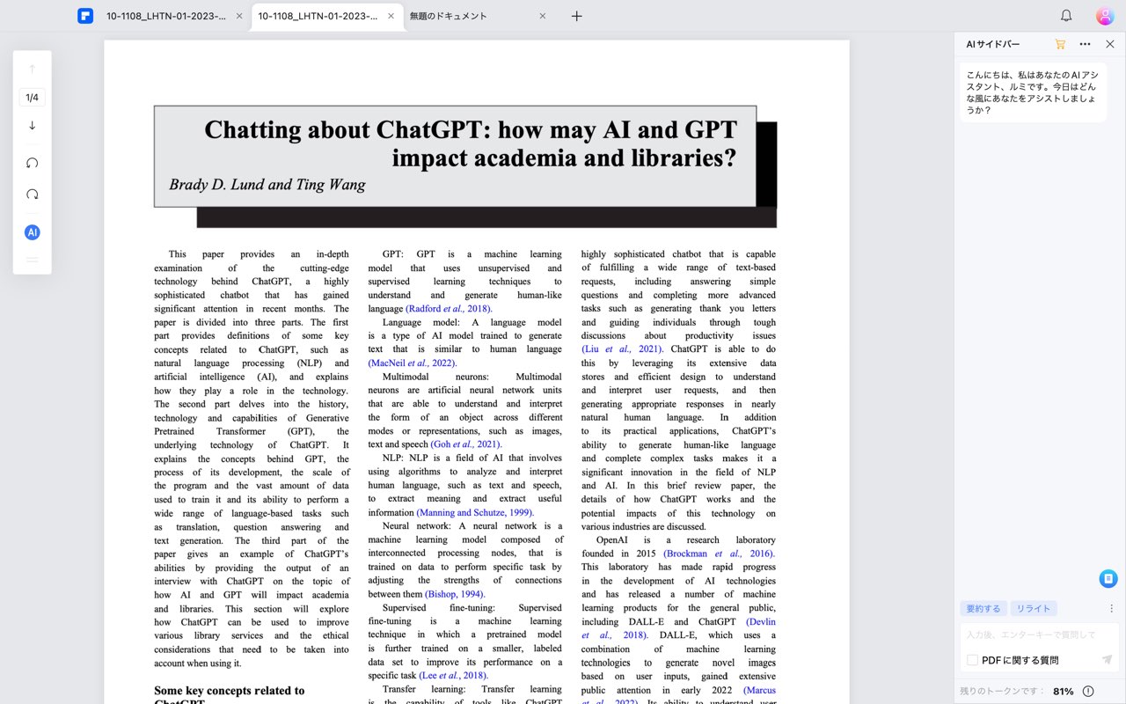Open the Bishop, 1994 citation link

(x=455, y=594)
